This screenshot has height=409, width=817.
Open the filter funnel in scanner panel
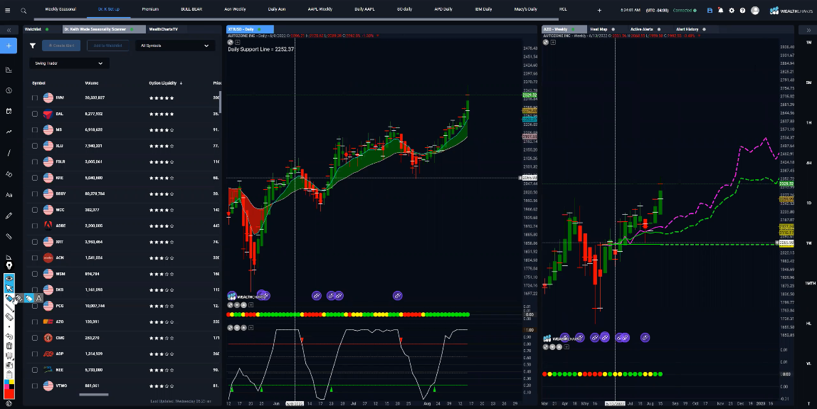point(33,46)
